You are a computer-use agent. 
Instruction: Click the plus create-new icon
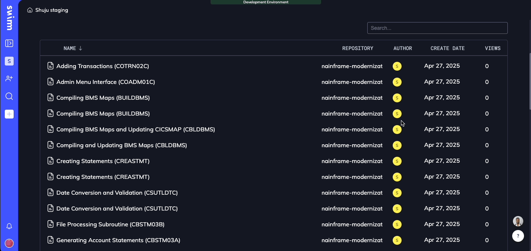(9, 114)
